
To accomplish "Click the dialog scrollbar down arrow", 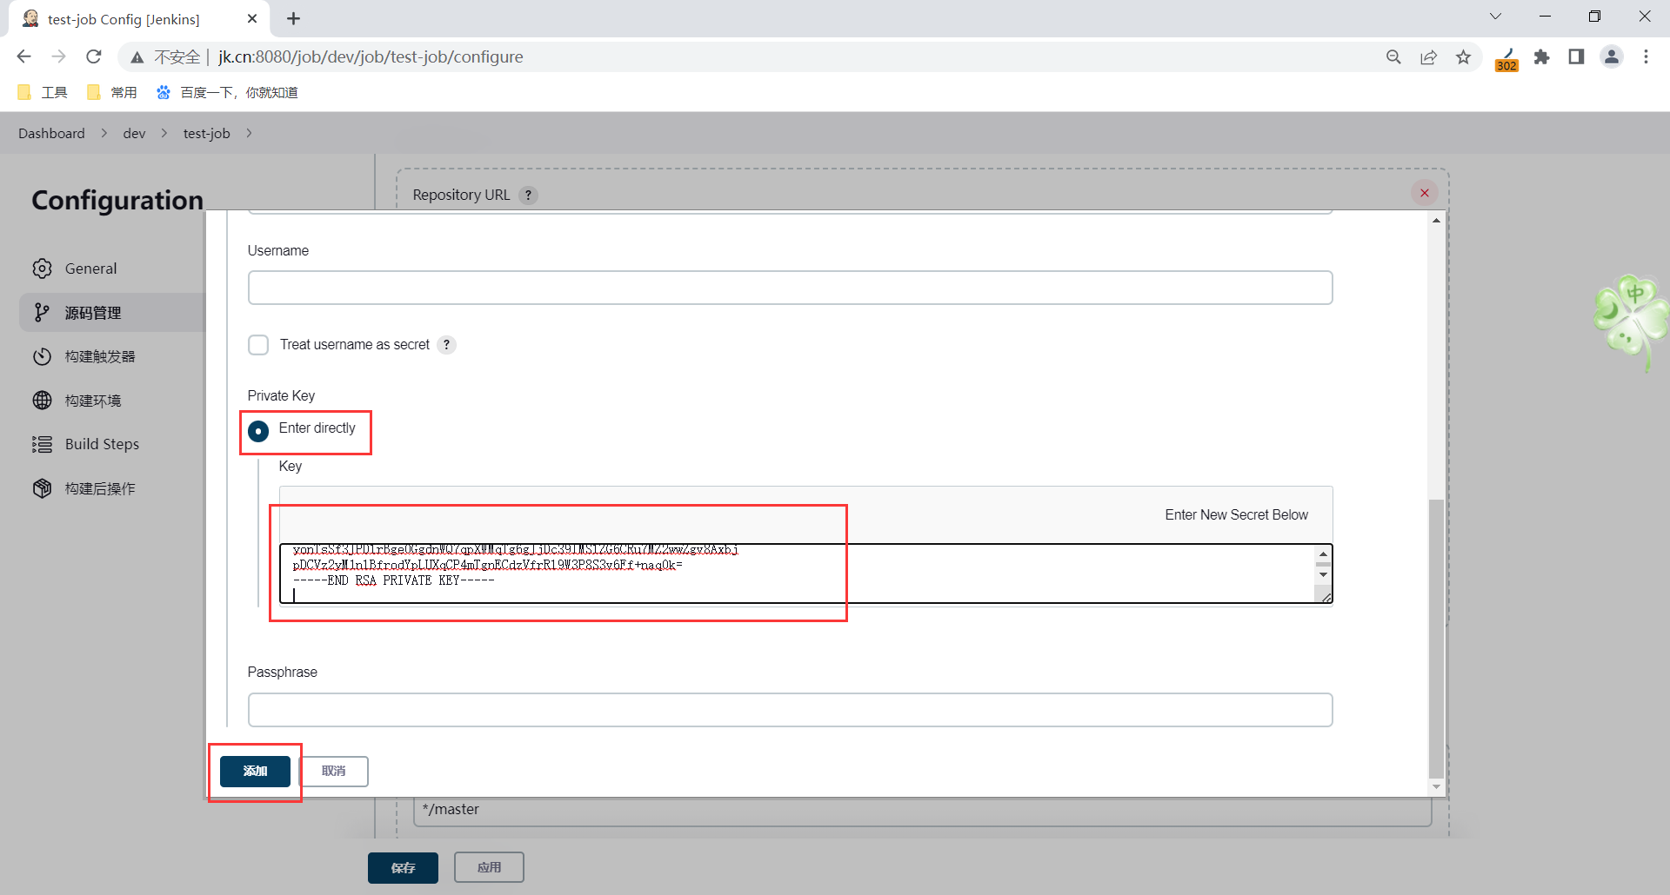I will pyautogui.click(x=1436, y=787).
